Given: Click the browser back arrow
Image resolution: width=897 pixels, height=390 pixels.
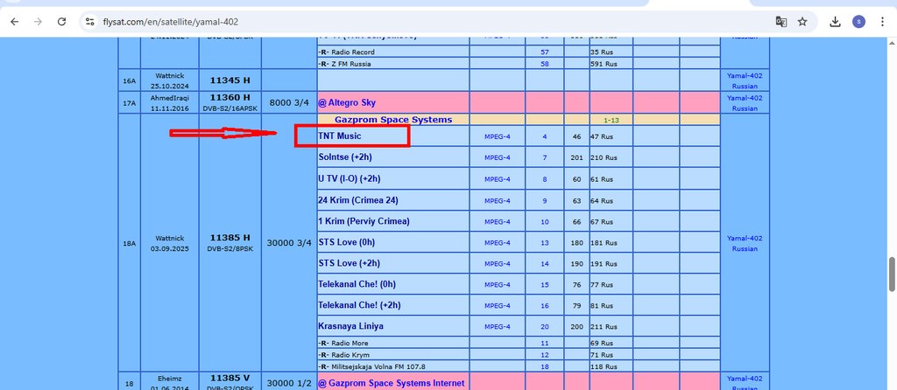Looking at the screenshot, I should pos(14,21).
